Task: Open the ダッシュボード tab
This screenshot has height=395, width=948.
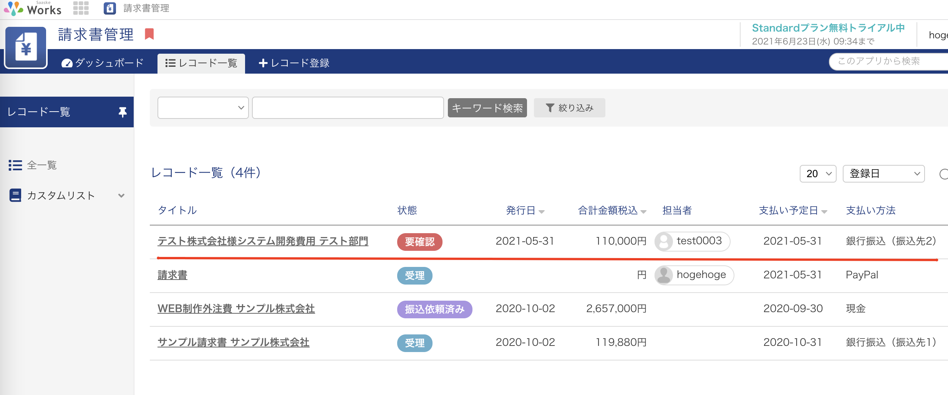Action: coord(103,63)
